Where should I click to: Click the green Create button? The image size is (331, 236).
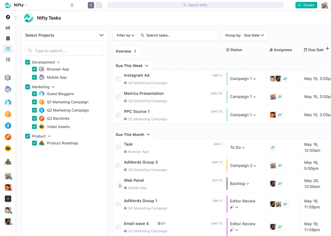click(306, 5)
